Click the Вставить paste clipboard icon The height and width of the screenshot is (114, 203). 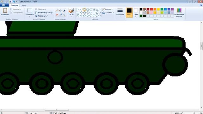5,10
